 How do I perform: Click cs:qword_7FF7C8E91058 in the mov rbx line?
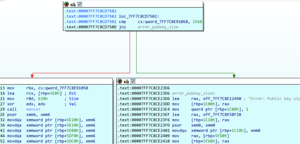[x=64, y=88]
